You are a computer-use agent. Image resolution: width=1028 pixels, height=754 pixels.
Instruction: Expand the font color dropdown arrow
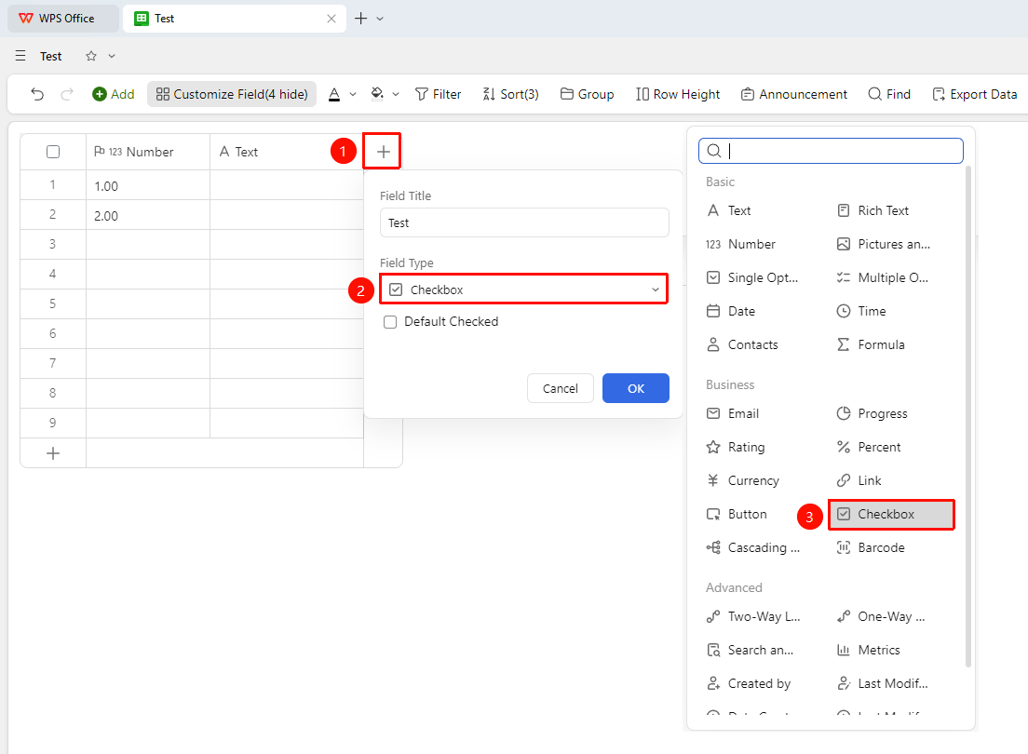(353, 94)
